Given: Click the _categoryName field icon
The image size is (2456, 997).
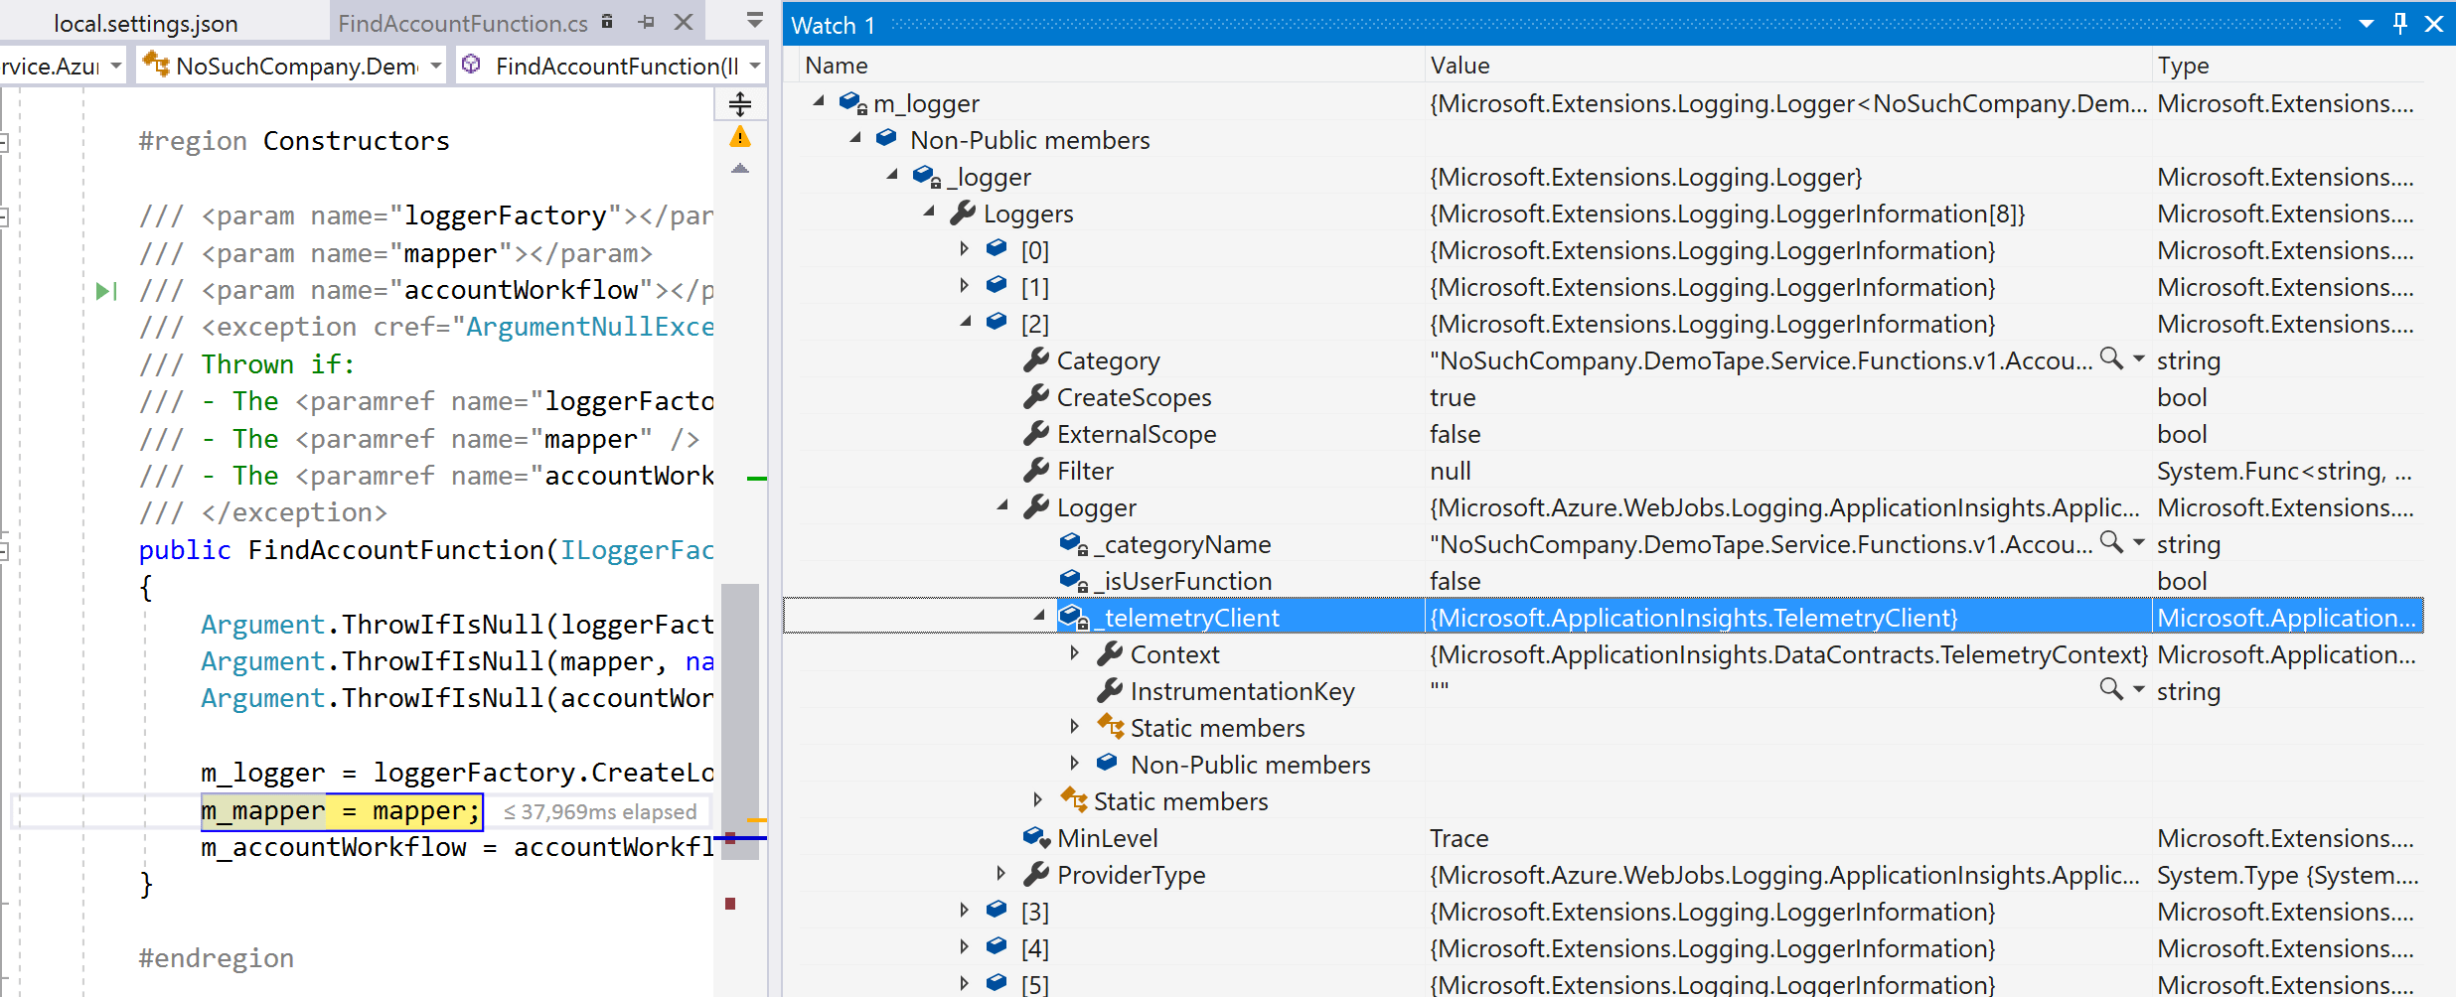Looking at the screenshot, I should (1073, 543).
